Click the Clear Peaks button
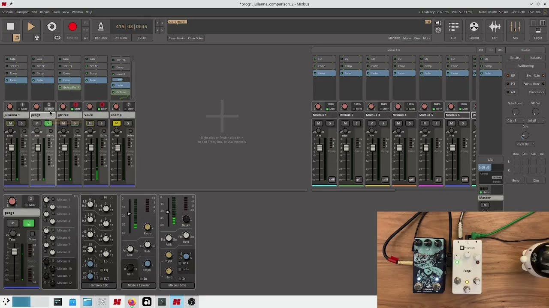The width and height of the screenshot is (549, 308). tap(176, 38)
